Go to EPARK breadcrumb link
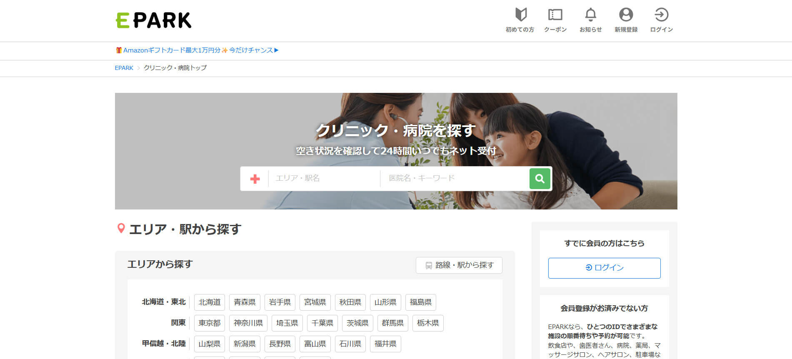 (x=124, y=68)
